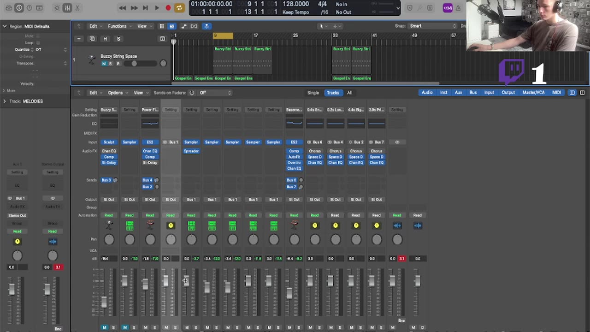The height and width of the screenshot is (332, 590).
Task: Rewind the playhead
Action: 122,8
